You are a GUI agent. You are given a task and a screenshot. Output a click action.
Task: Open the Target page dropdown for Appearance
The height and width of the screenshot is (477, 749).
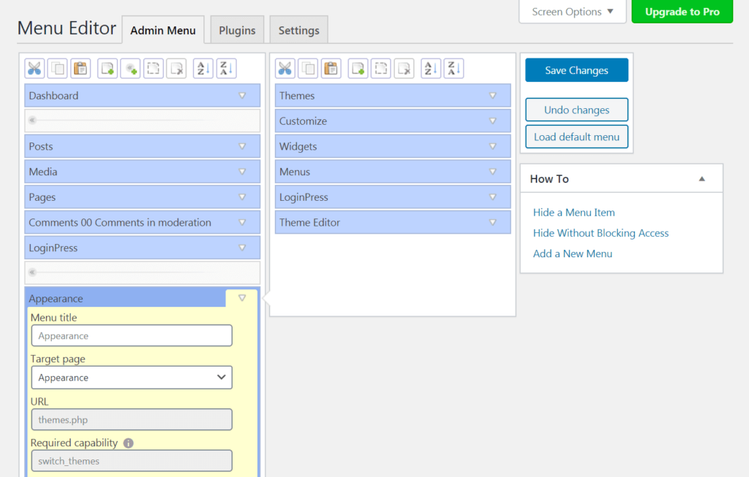[x=132, y=377]
